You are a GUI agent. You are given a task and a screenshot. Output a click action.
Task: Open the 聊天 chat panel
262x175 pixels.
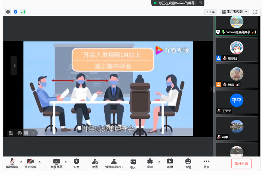[133, 163]
